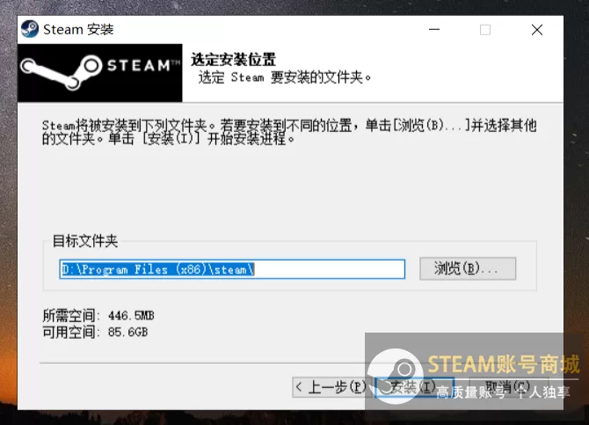Cancel setup with the 取消(C) button
This screenshot has width=589, height=425.
pos(507,387)
